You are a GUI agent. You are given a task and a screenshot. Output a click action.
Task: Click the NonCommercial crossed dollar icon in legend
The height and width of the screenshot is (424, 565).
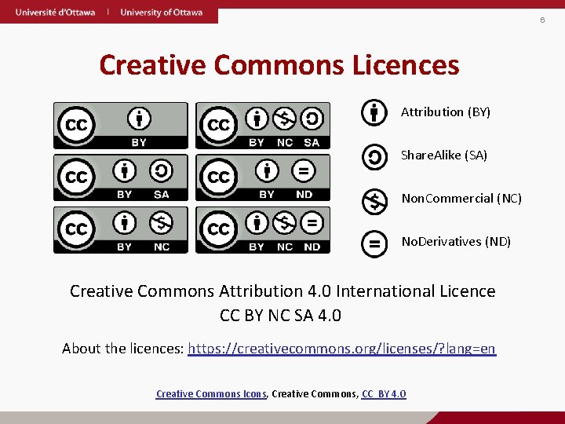point(374,201)
